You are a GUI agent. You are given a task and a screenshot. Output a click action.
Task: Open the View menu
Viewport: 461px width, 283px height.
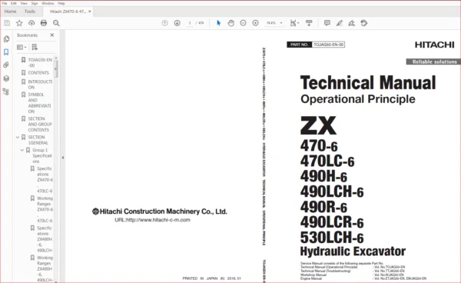pyautogui.click(x=24, y=3)
